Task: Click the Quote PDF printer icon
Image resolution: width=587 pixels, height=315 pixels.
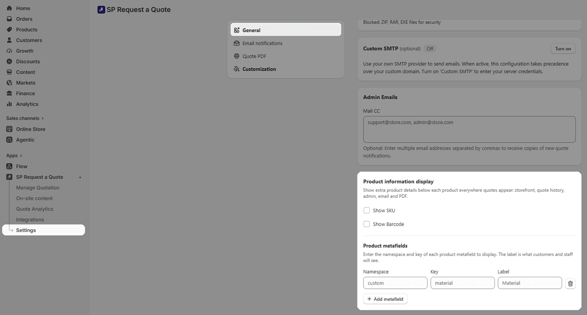Action: click(237, 56)
